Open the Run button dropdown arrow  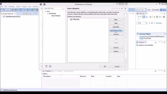point(34,10)
